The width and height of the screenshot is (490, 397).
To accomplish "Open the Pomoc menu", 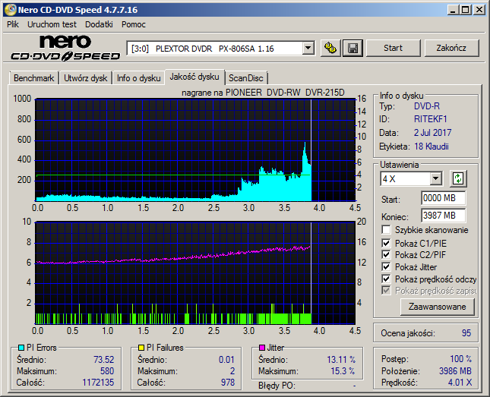I will 134,24.
